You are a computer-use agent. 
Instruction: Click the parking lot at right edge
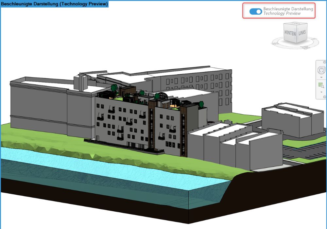(x=304, y=152)
